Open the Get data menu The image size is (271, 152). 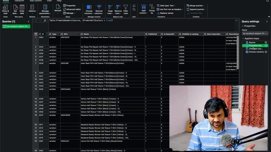point(15,9)
